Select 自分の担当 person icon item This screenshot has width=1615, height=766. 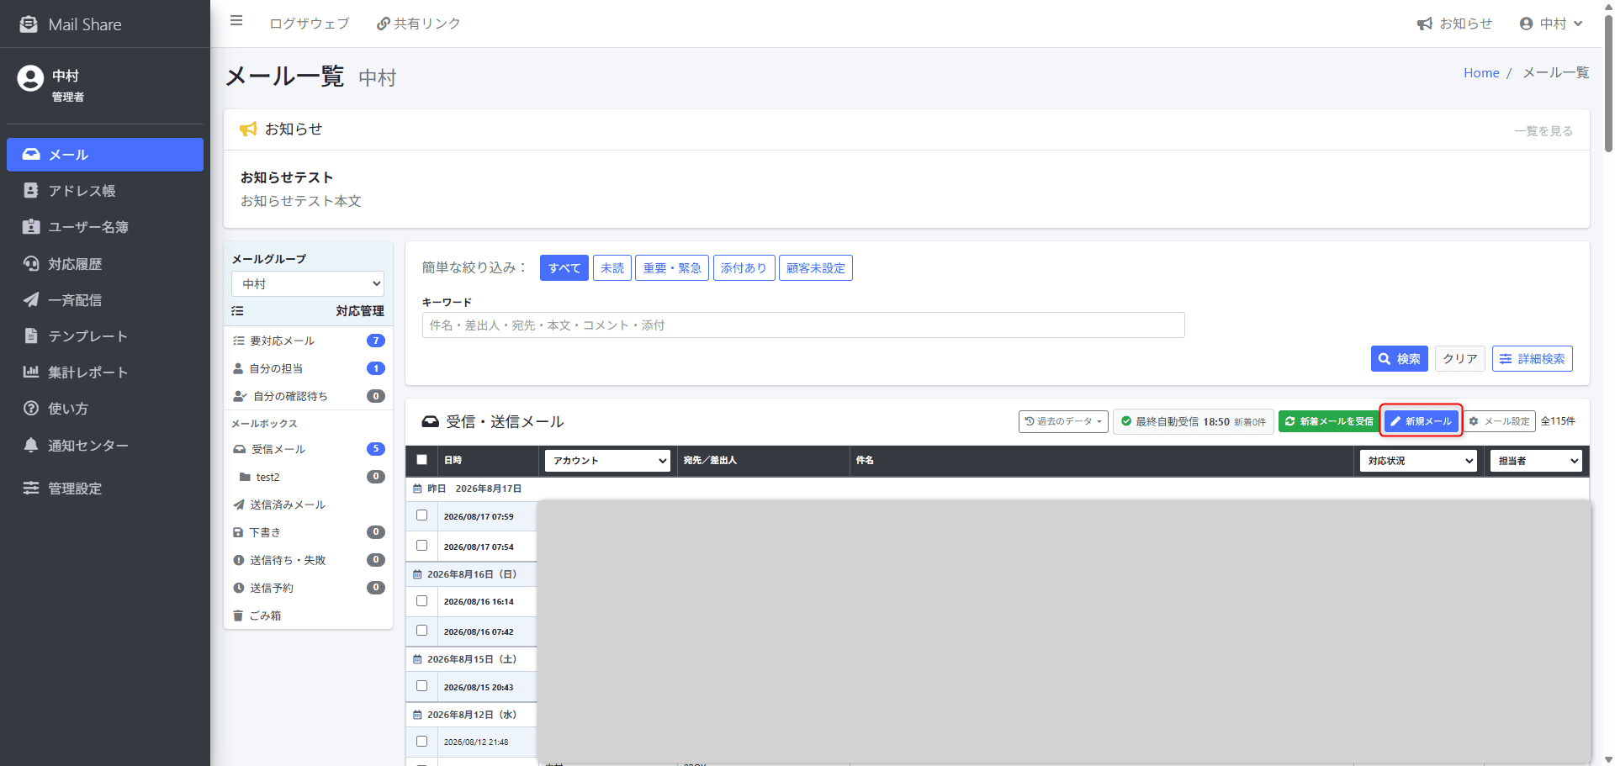238,368
